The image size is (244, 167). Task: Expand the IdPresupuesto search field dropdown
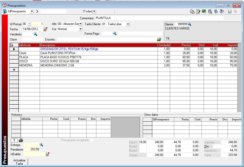coord(32,11)
